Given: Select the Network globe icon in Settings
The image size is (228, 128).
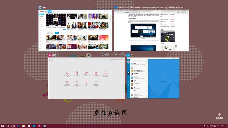Looking at the screenshot, I should coord(86,73).
